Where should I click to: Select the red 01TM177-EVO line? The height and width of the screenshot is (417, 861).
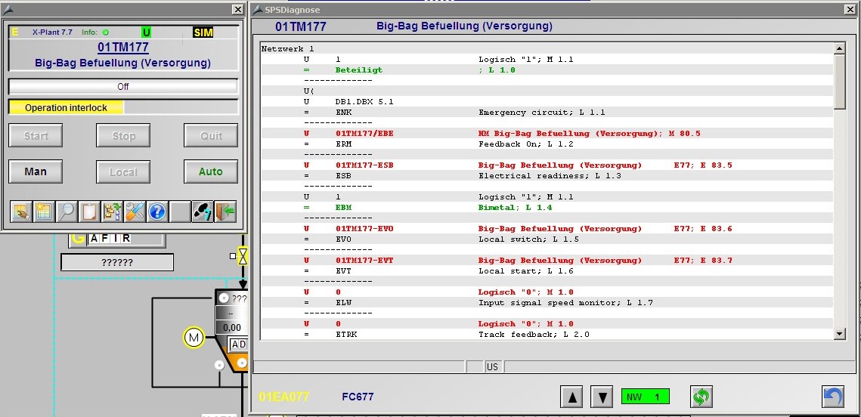[x=547, y=228]
